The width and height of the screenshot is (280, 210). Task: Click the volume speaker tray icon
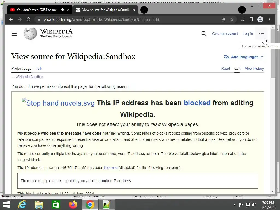pyautogui.click(x=254, y=205)
